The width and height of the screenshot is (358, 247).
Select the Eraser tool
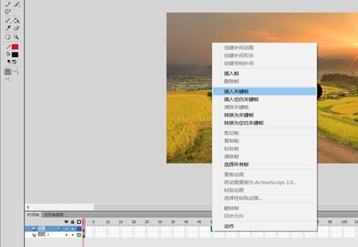(x=16, y=28)
